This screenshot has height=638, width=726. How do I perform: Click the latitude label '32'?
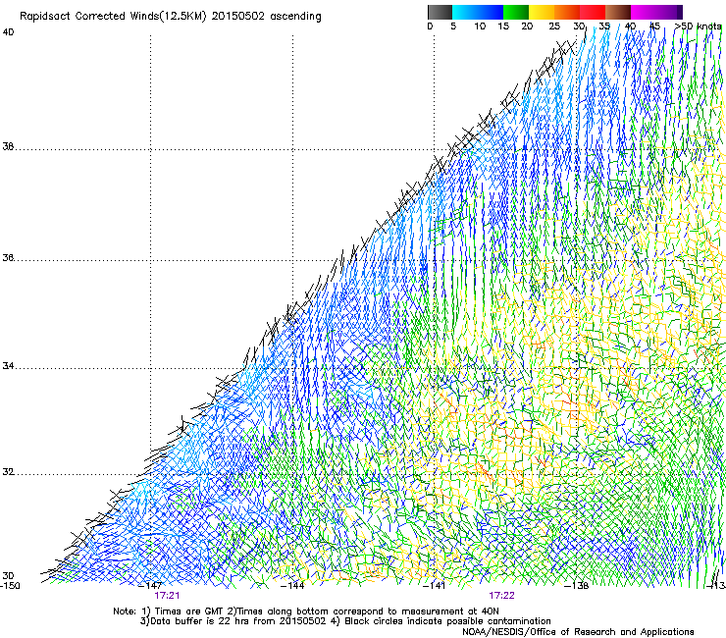pos(8,472)
